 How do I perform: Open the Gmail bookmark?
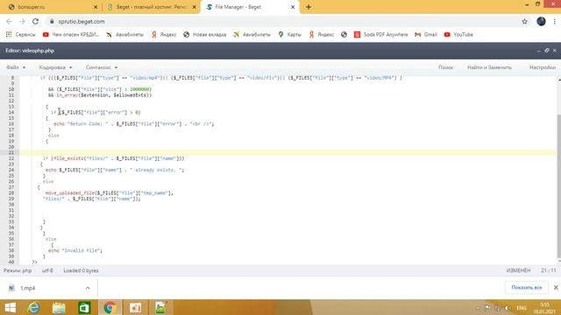[426, 35]
